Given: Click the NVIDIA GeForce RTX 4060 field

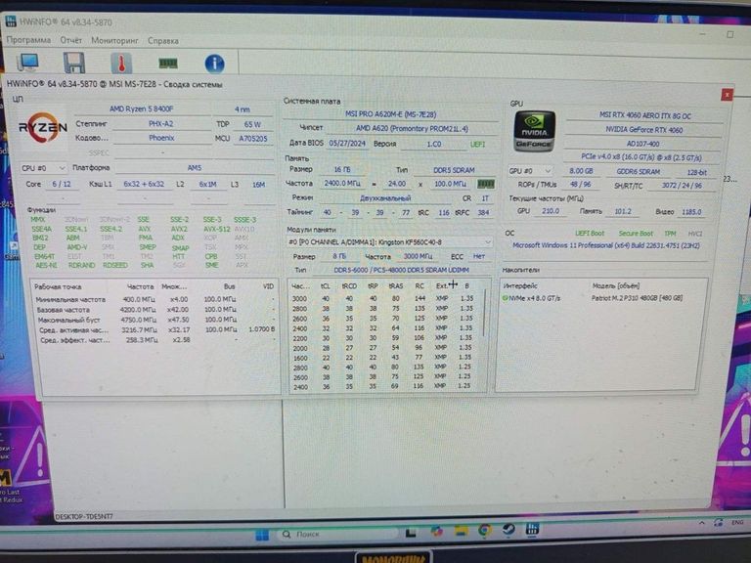Looking at the screenshot, I should click(x=644, y=130).
